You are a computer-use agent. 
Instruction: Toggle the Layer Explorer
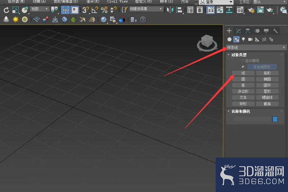click(199, 10)
